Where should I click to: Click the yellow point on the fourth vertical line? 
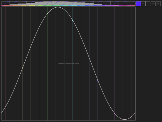click(31, 46)
